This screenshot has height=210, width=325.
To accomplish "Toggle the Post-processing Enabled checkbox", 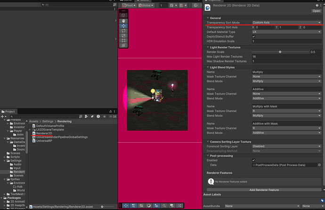I will (254, 160).
